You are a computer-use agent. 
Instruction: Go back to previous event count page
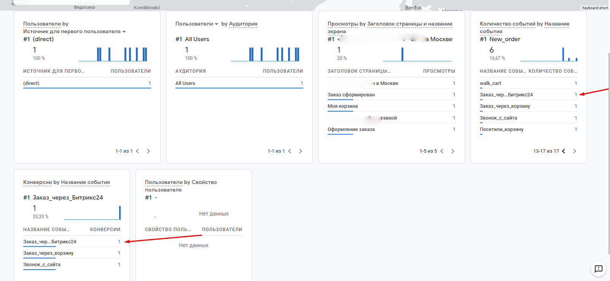(x=564, y=151)
